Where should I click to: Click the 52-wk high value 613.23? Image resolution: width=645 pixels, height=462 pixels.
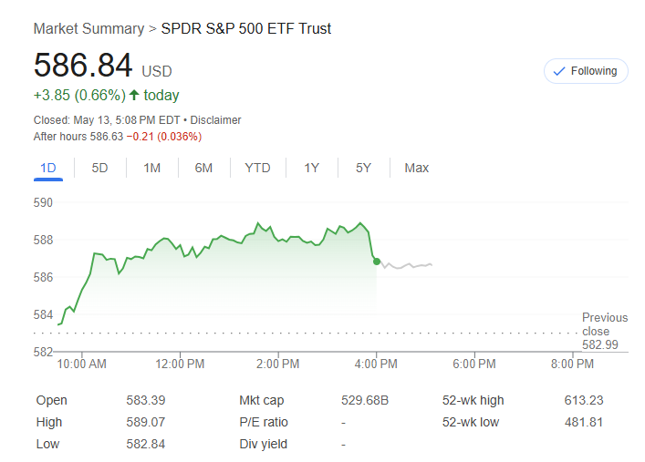pos(584,400)
